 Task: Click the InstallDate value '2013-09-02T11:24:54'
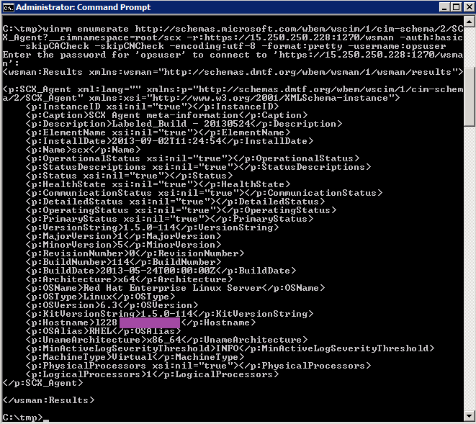point(166,141)
